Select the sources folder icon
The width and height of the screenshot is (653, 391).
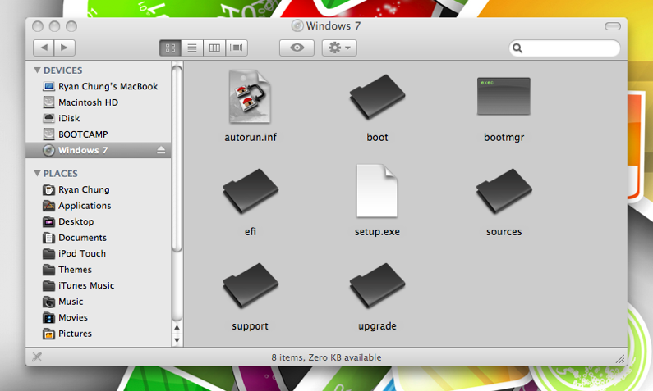tap(504, 191)
